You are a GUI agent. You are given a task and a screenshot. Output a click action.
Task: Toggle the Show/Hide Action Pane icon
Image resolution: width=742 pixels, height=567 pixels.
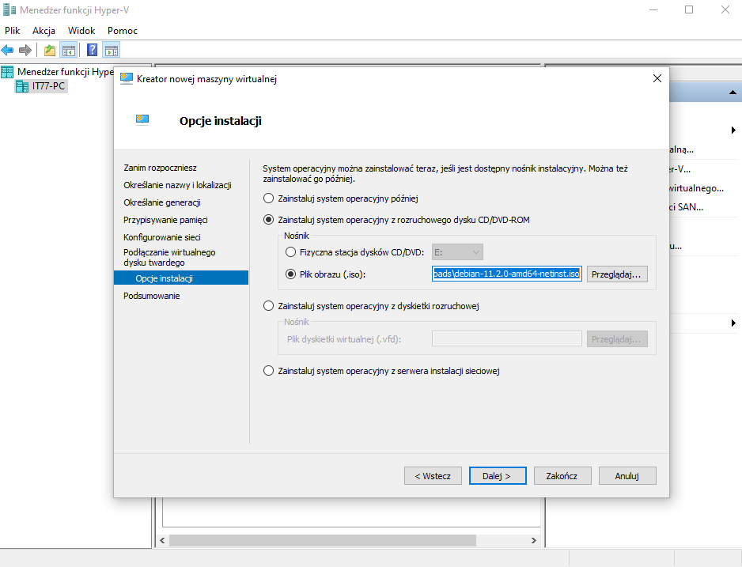coord(112,51)
